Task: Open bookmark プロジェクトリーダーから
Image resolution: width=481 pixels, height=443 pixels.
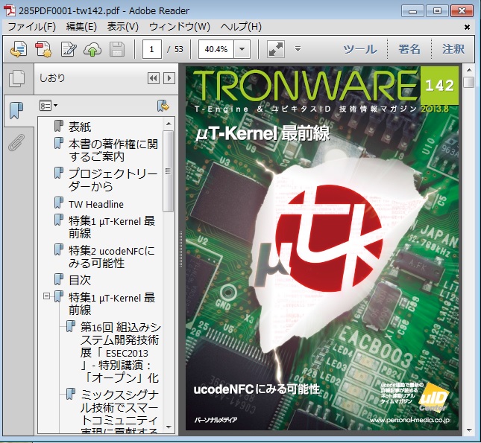Action: (113, 180)
